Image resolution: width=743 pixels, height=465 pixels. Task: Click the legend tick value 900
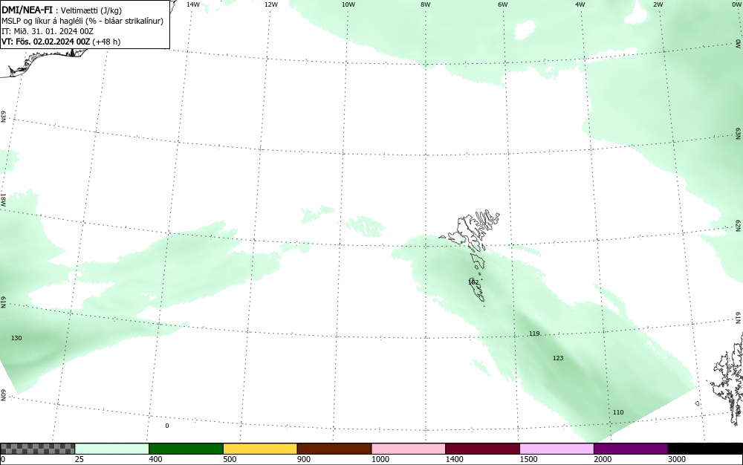304,459
